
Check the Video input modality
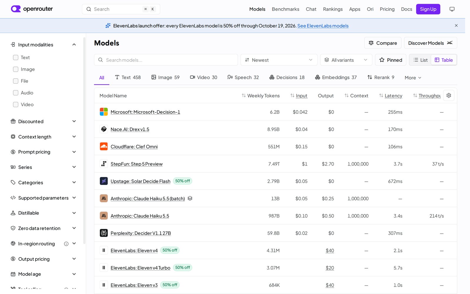16,105
